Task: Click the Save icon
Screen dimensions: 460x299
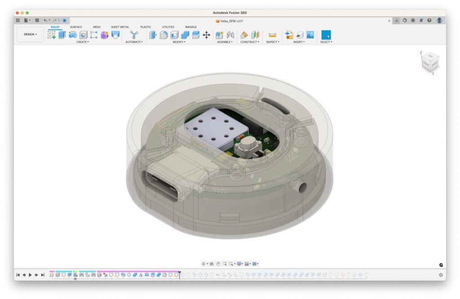Action: 37,20
